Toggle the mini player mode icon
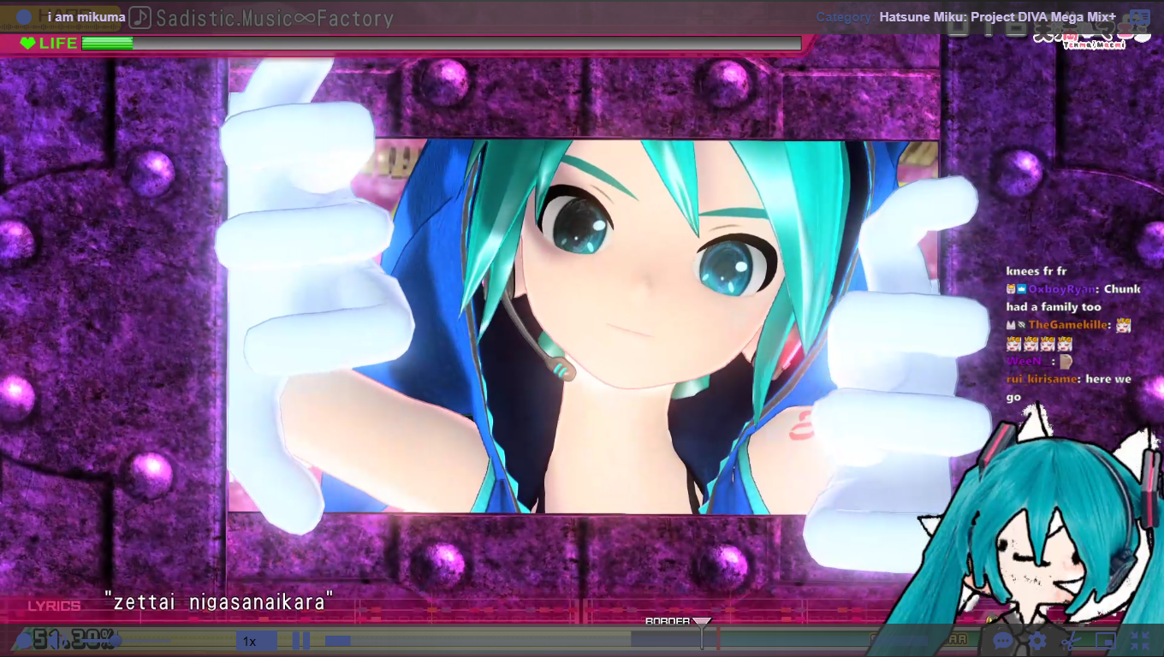 (x=1106, y=641)
